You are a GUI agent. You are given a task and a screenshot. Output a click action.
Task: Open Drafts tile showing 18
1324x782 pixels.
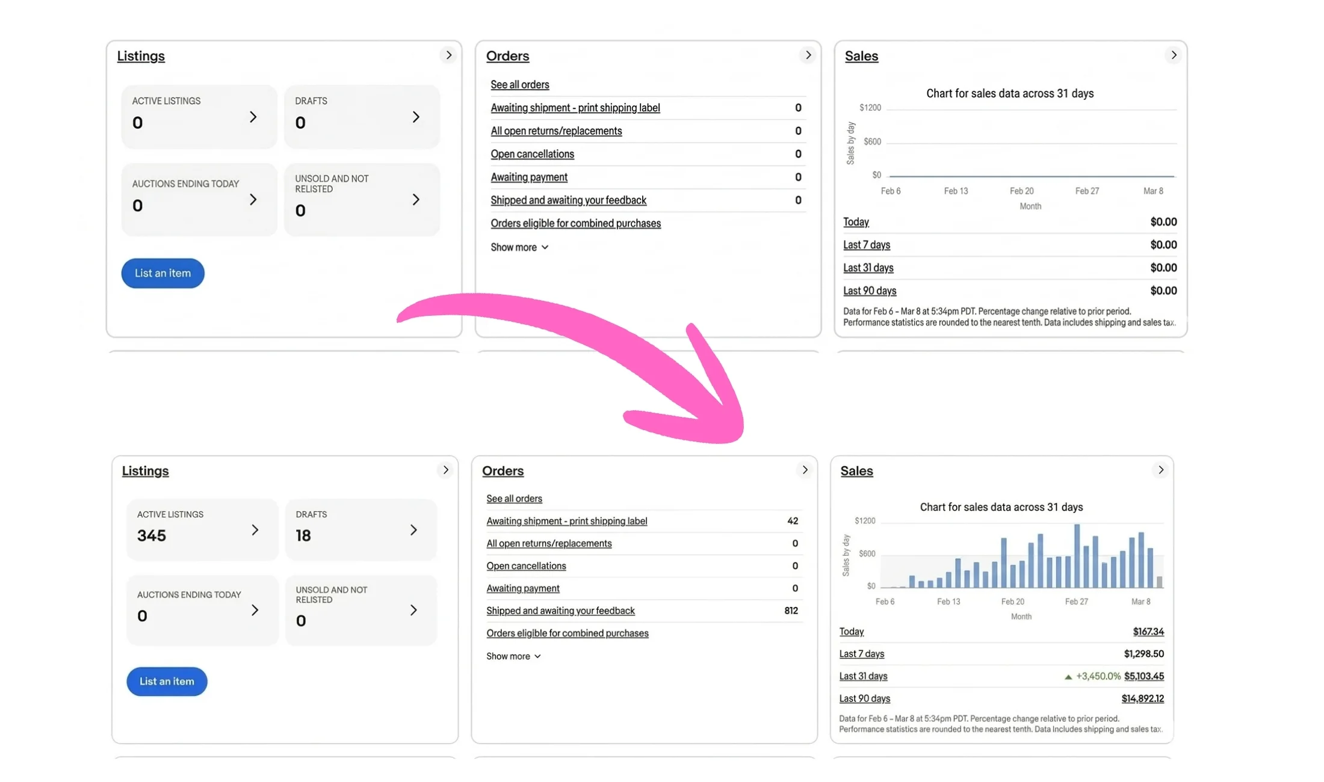360,529
